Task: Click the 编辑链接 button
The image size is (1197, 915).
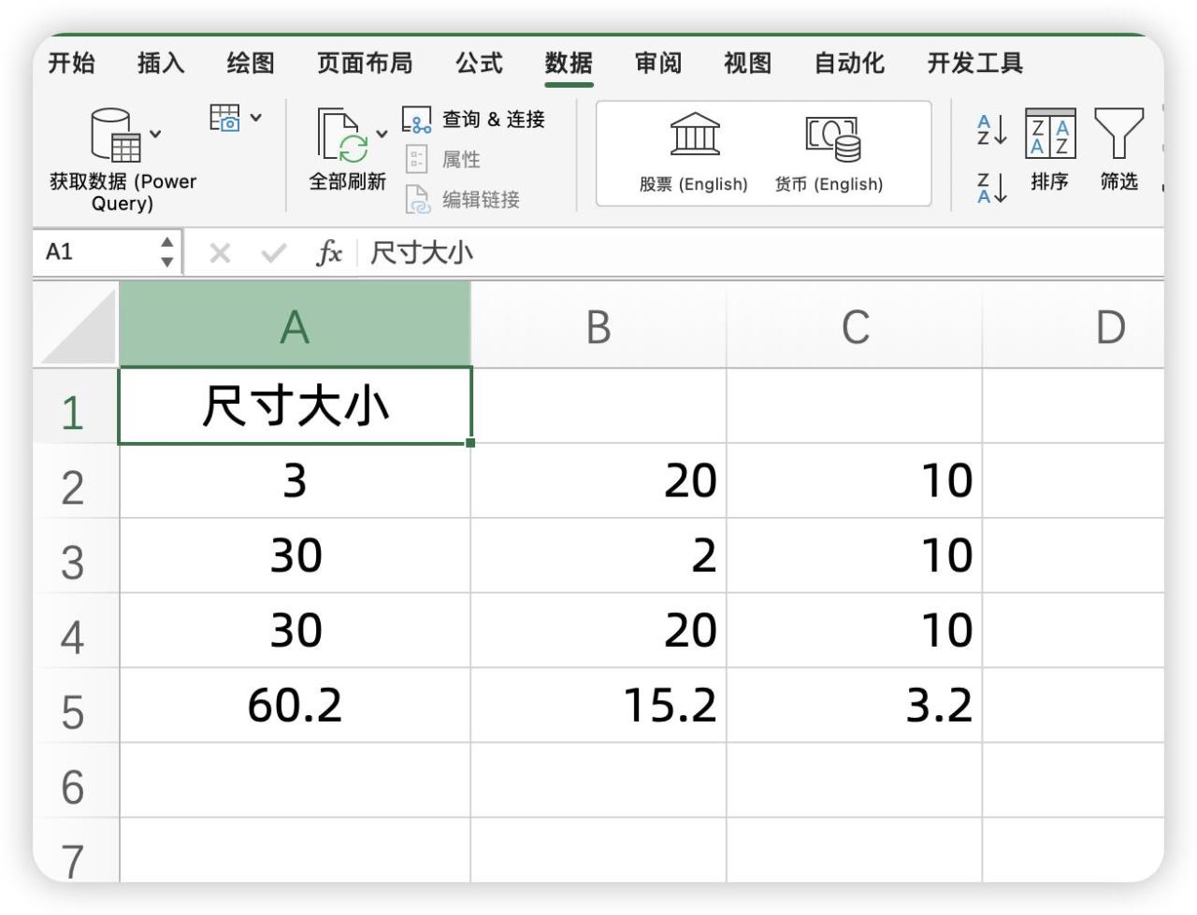Action: (462, 199)
